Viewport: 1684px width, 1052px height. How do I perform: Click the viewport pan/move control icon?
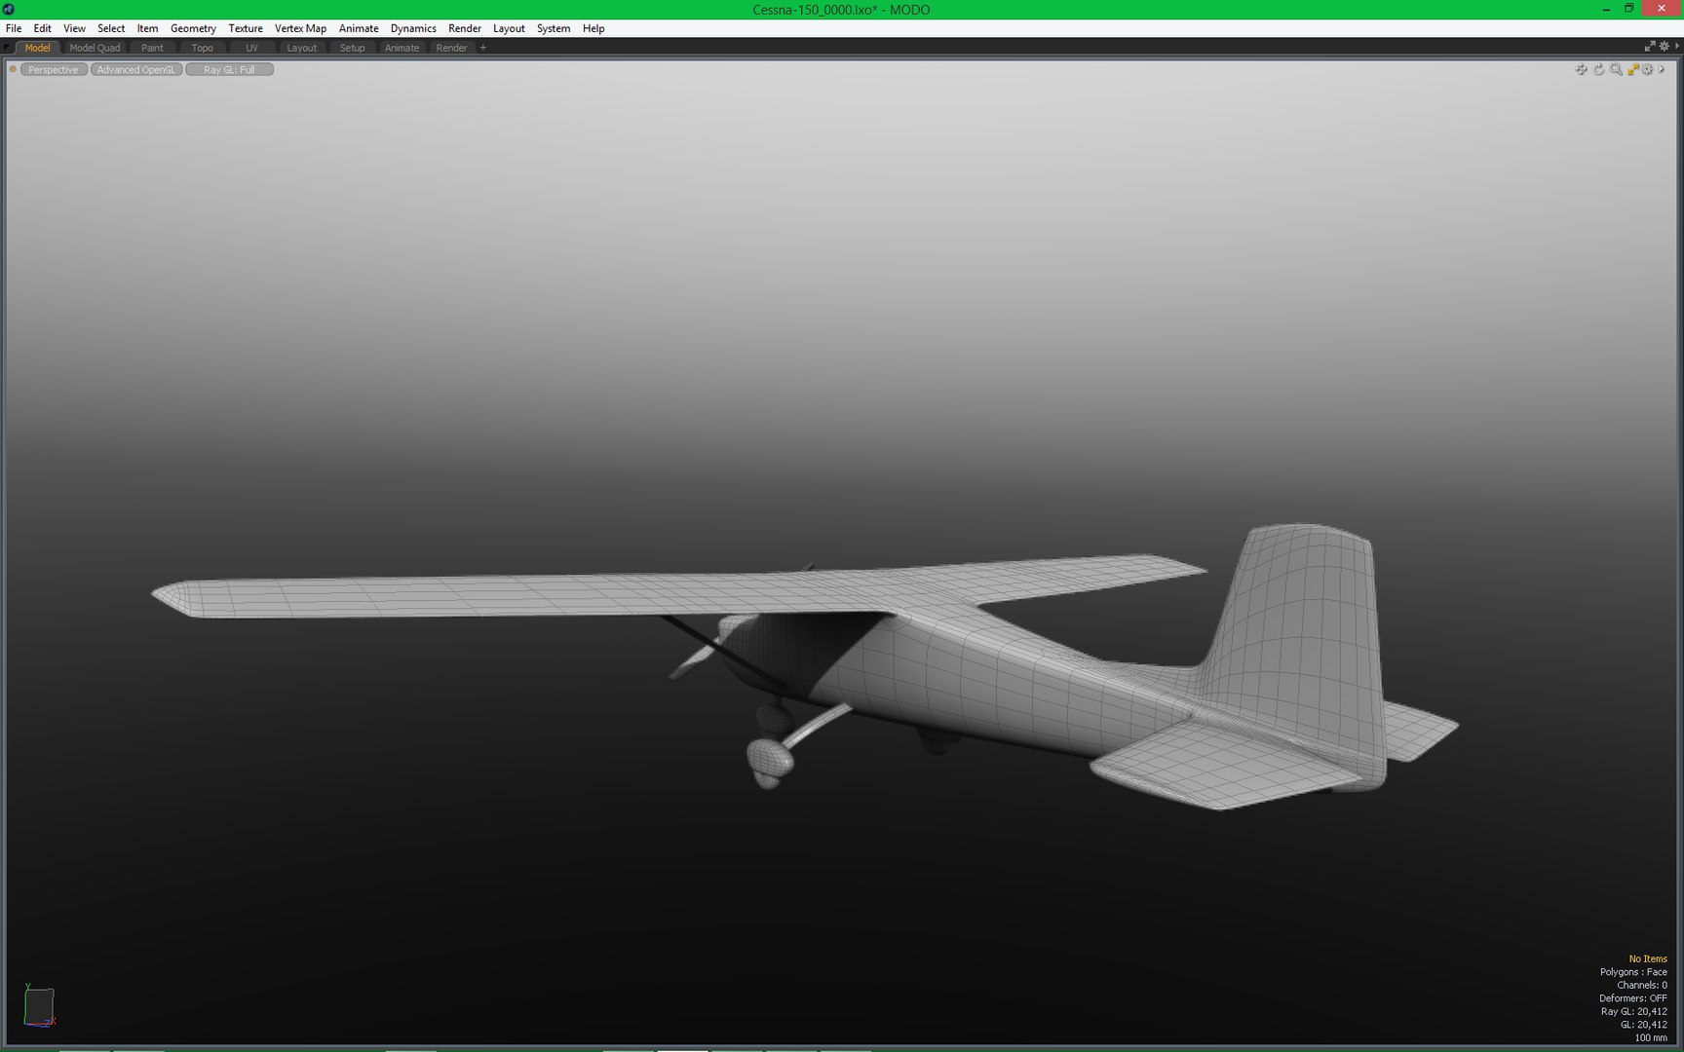1581,69
